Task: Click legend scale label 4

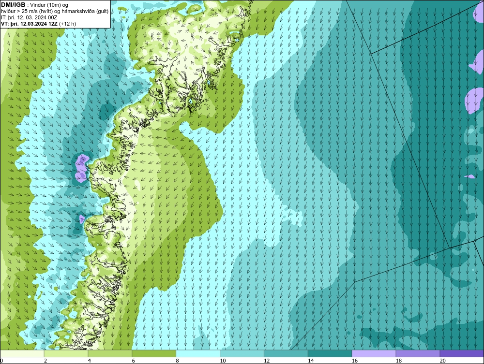Action: [x=89, y=361]
